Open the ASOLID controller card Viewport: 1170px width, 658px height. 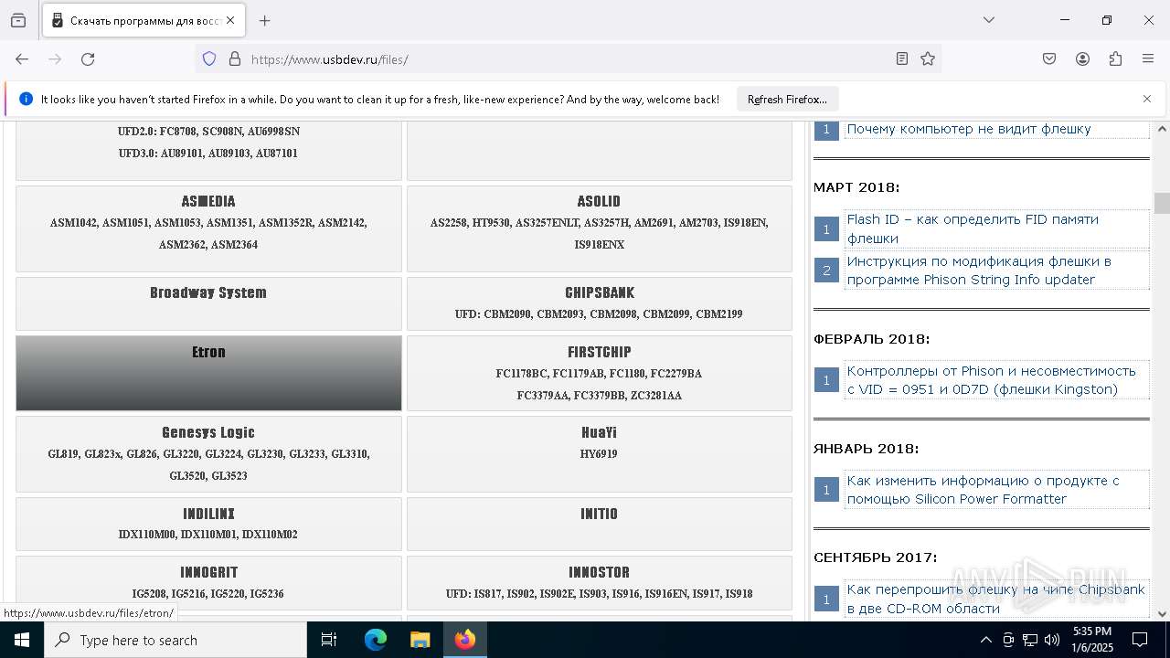click(599, 228)
